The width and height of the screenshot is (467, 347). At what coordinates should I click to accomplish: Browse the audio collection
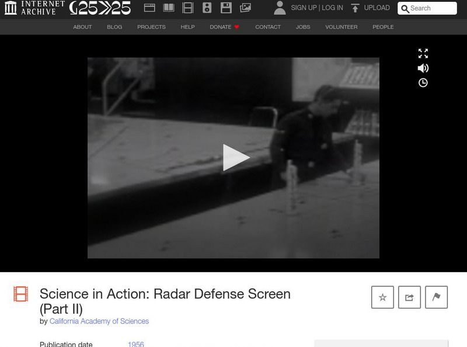click(207, 8)
